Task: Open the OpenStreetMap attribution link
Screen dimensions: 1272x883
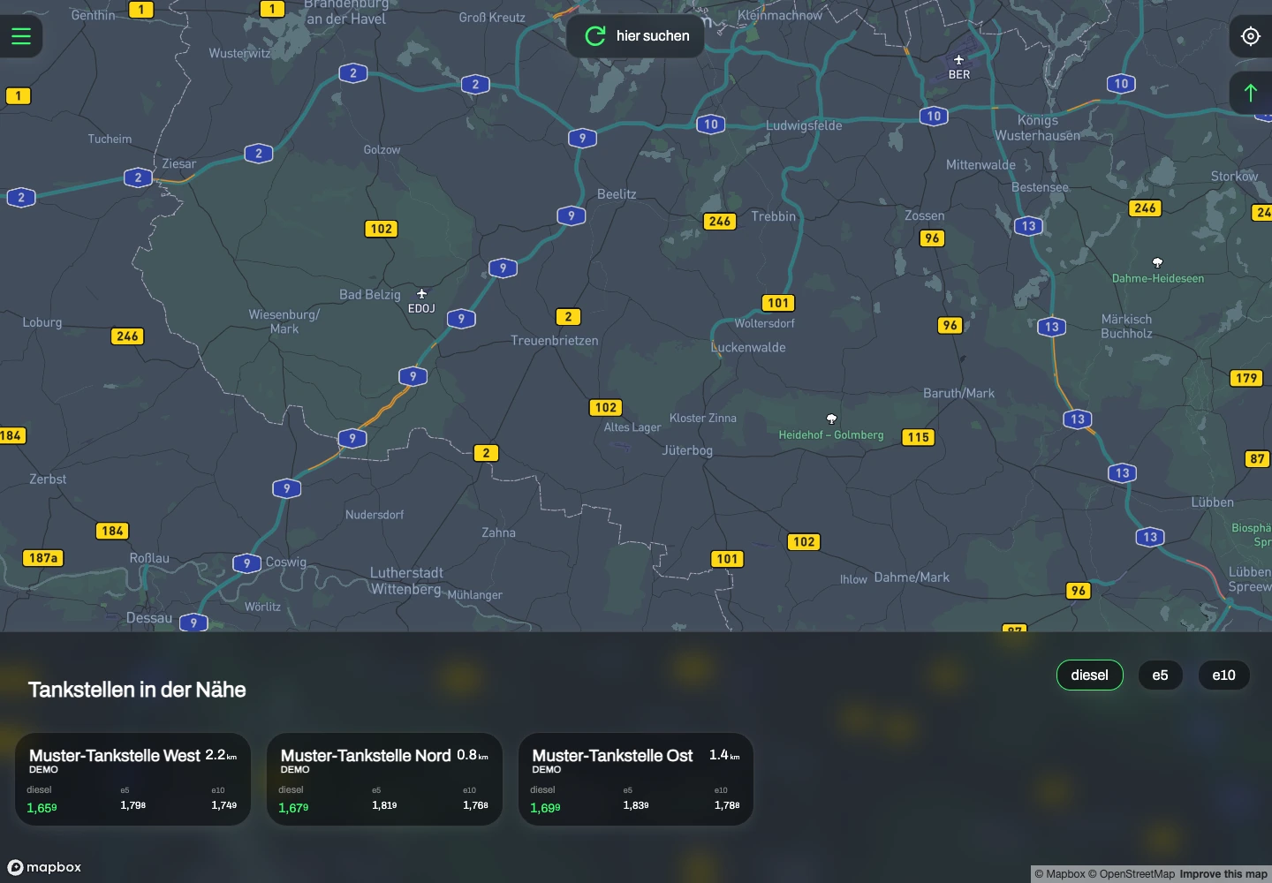Action: pos(1132,874)
